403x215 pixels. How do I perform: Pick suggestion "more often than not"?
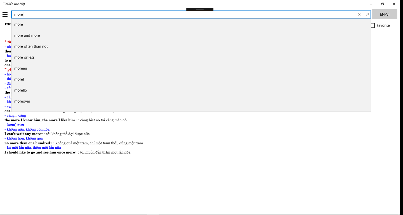coord(191,46)
